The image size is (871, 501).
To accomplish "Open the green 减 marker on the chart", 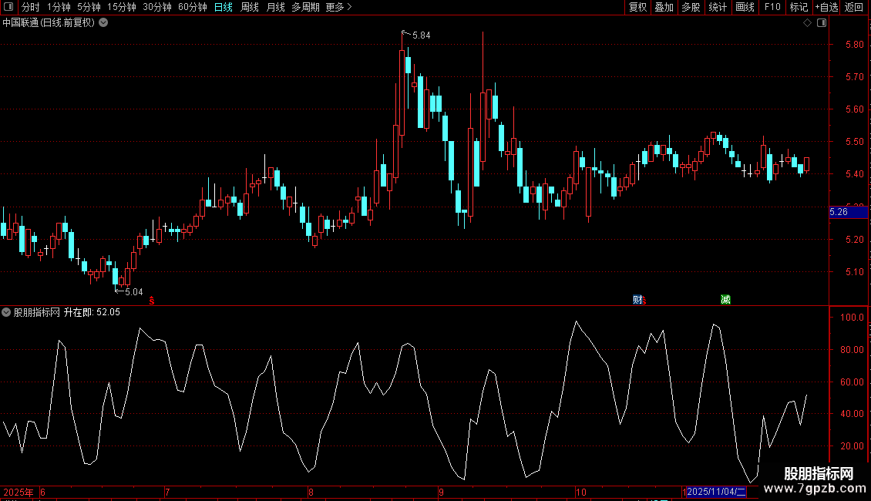I will click(x=725, y=300).
